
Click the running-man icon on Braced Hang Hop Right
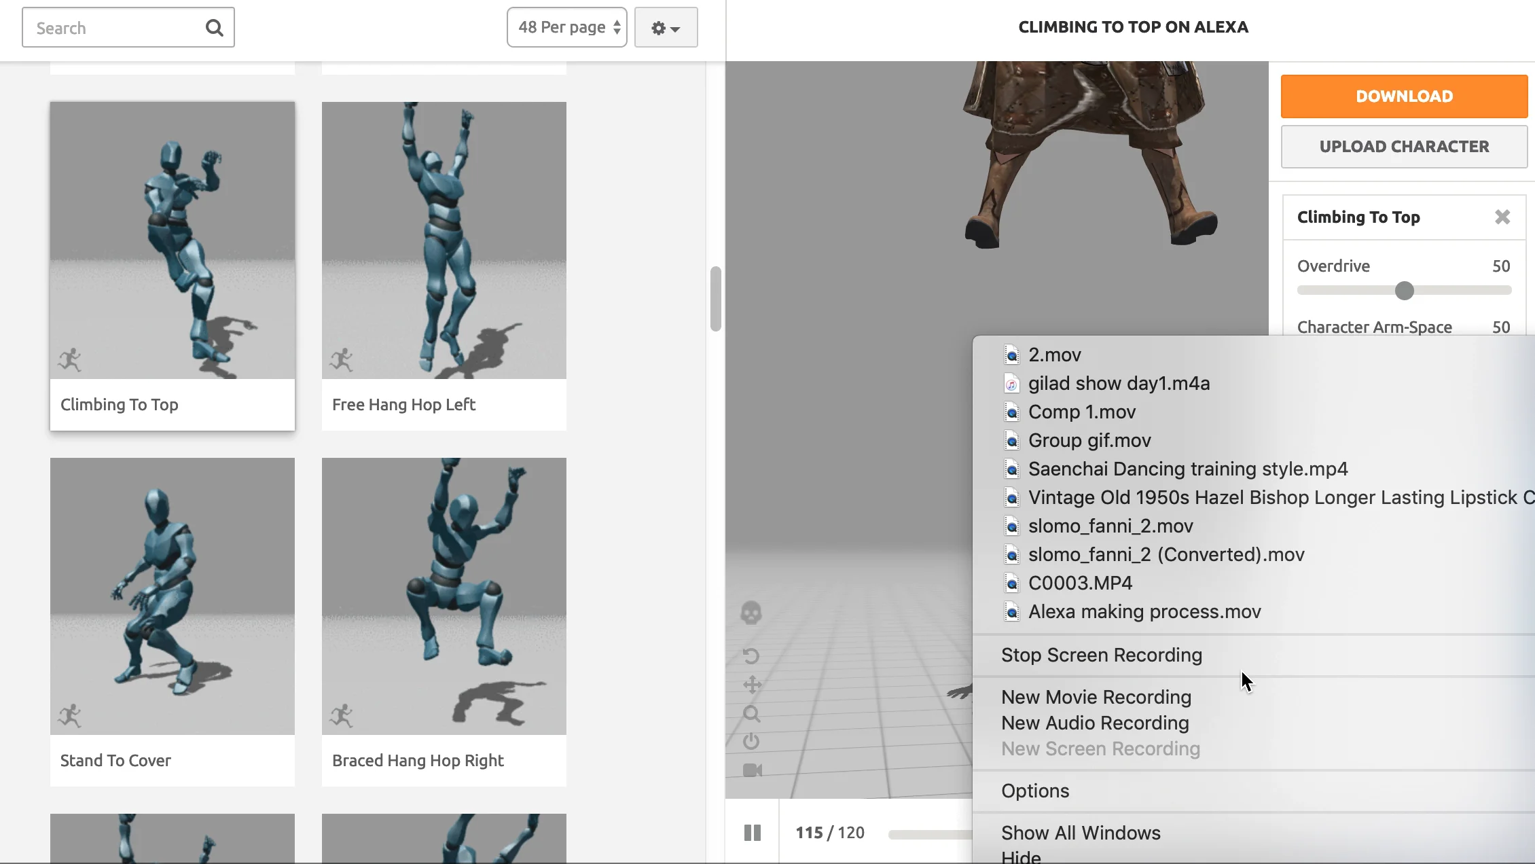click(x=342, y=716)
